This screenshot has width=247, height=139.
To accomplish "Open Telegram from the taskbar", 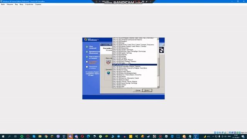I will pos(118,136).
